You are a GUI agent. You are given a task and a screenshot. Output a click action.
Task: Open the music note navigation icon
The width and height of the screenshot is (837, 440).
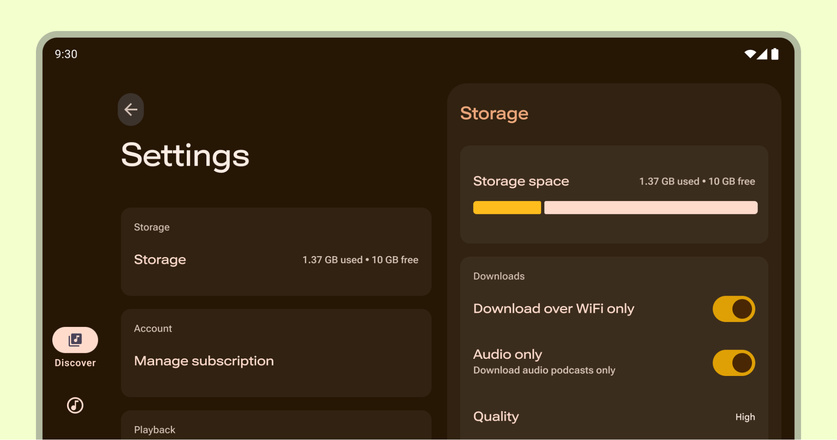pyautogui.click(x=75, y=405)
